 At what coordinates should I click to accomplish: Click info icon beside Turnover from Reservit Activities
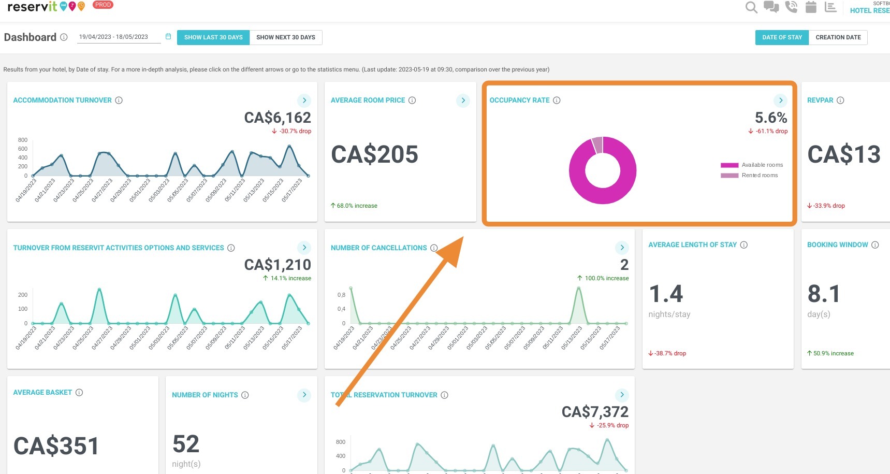231,248
